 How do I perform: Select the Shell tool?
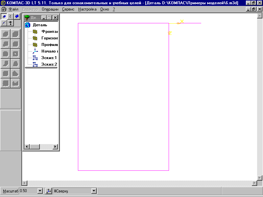6,74
